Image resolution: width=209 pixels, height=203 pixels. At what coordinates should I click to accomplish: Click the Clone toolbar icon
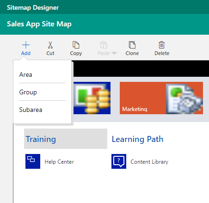click(132, 45)
